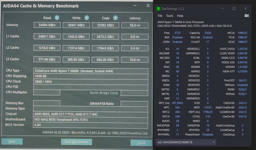Viewport: 256px width, 150px height.
Task: Click L3 Cache latency 10.6 ns
Action: point(135,60)
